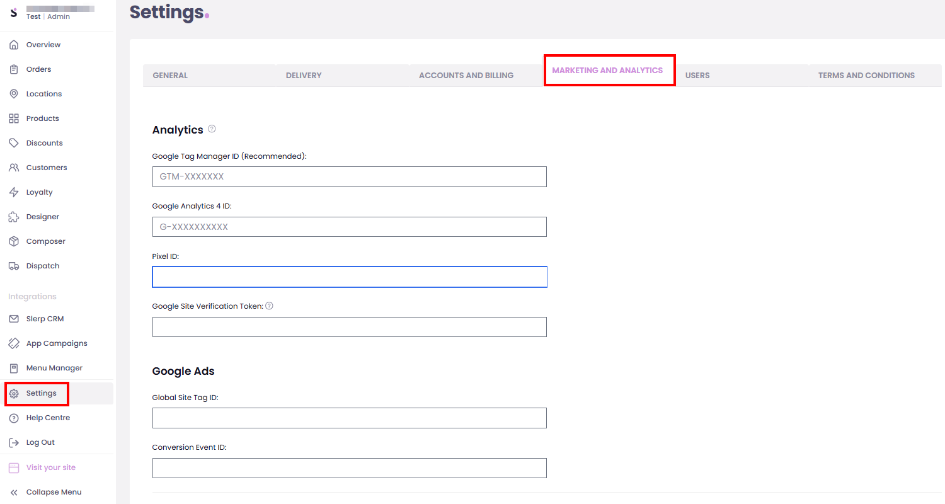Viewport: 945px width, 504px height.
Task: Click the Designer puzzle piece icon
Action: pyautogui.click(x=14, y=217)
